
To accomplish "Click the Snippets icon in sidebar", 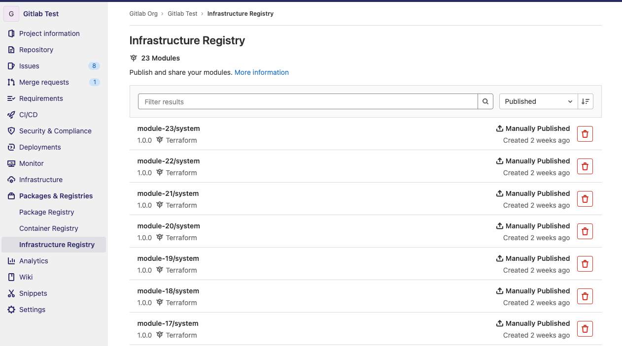I will coord(11,293).
